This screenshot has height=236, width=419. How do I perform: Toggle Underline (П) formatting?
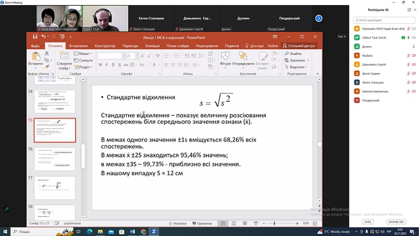[x=113, y=65]
